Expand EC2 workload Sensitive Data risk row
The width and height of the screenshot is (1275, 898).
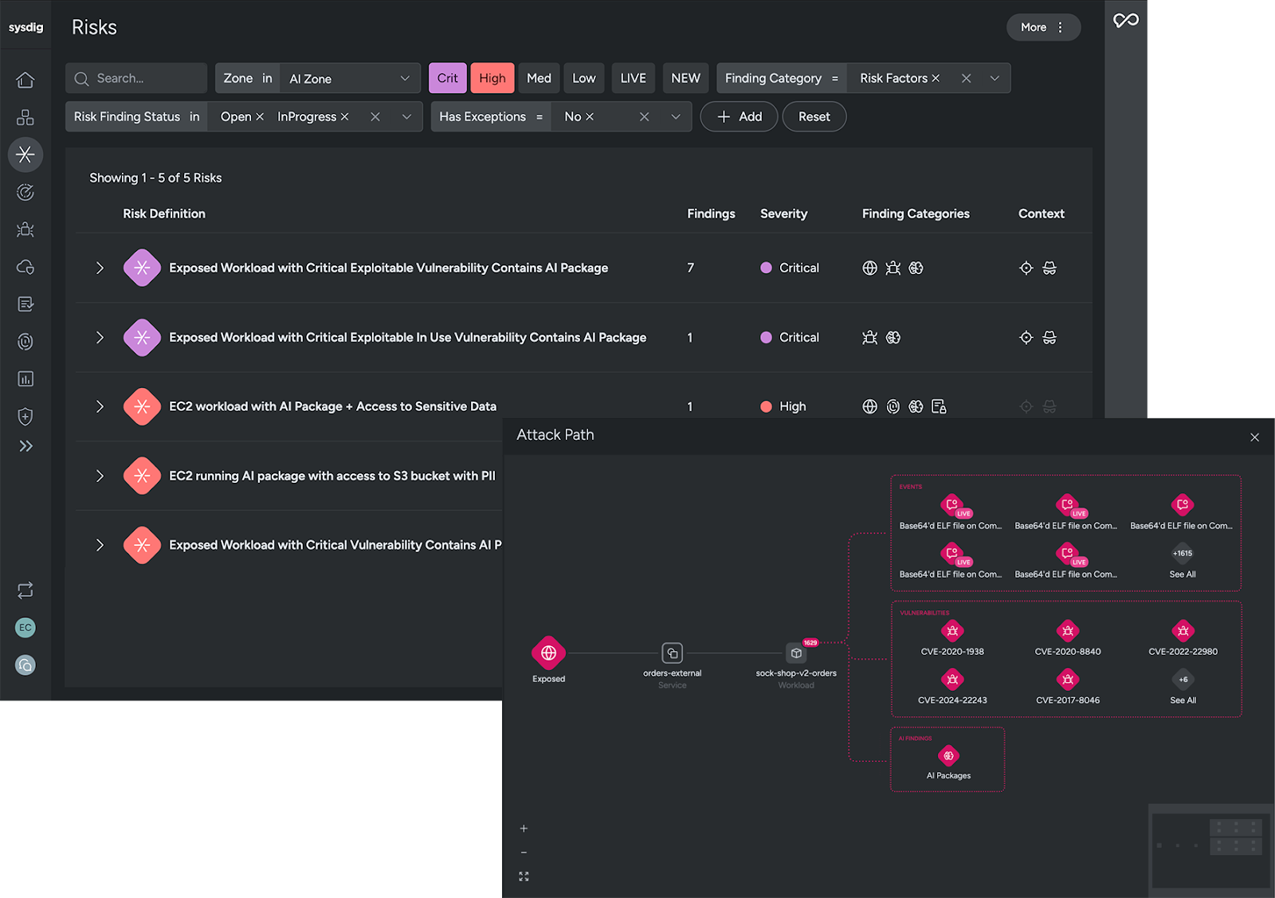click(100, 406)
